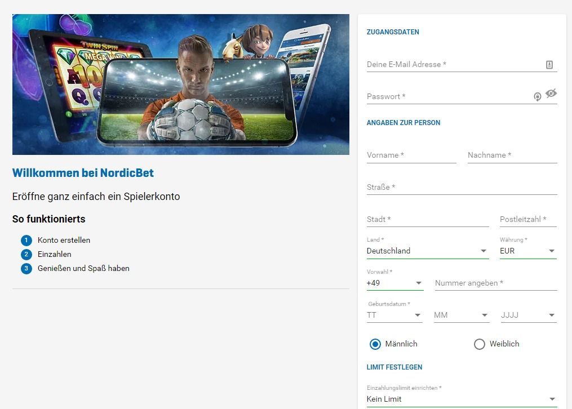Open the Währung dropdown showing EUR
Viewport: 572px width, 409px height.
[528, 251]
